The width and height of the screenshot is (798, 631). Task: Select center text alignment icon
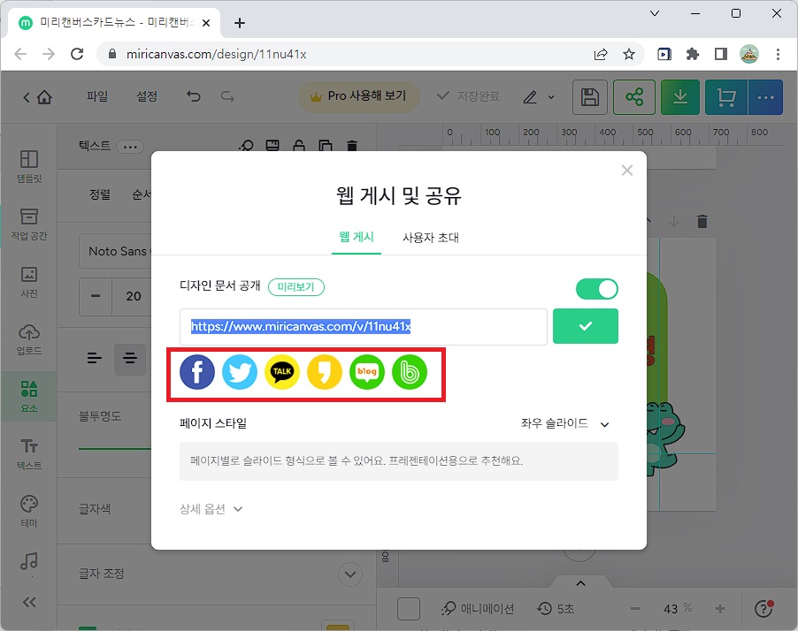130,359
